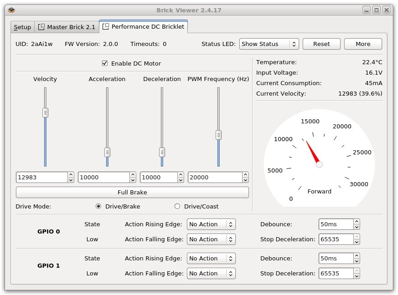Click the Current Velocity reading 12983 (39.6%)
The width and height of the screenshot is (398, 295).
click(x=360, y=93)
